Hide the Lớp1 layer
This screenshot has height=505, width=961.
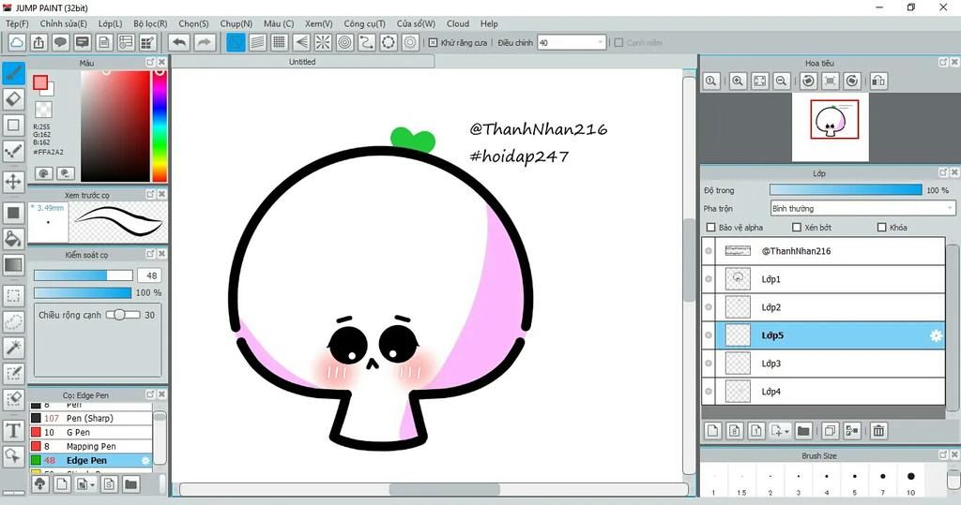pyautogui.click(x=709, y=279)
